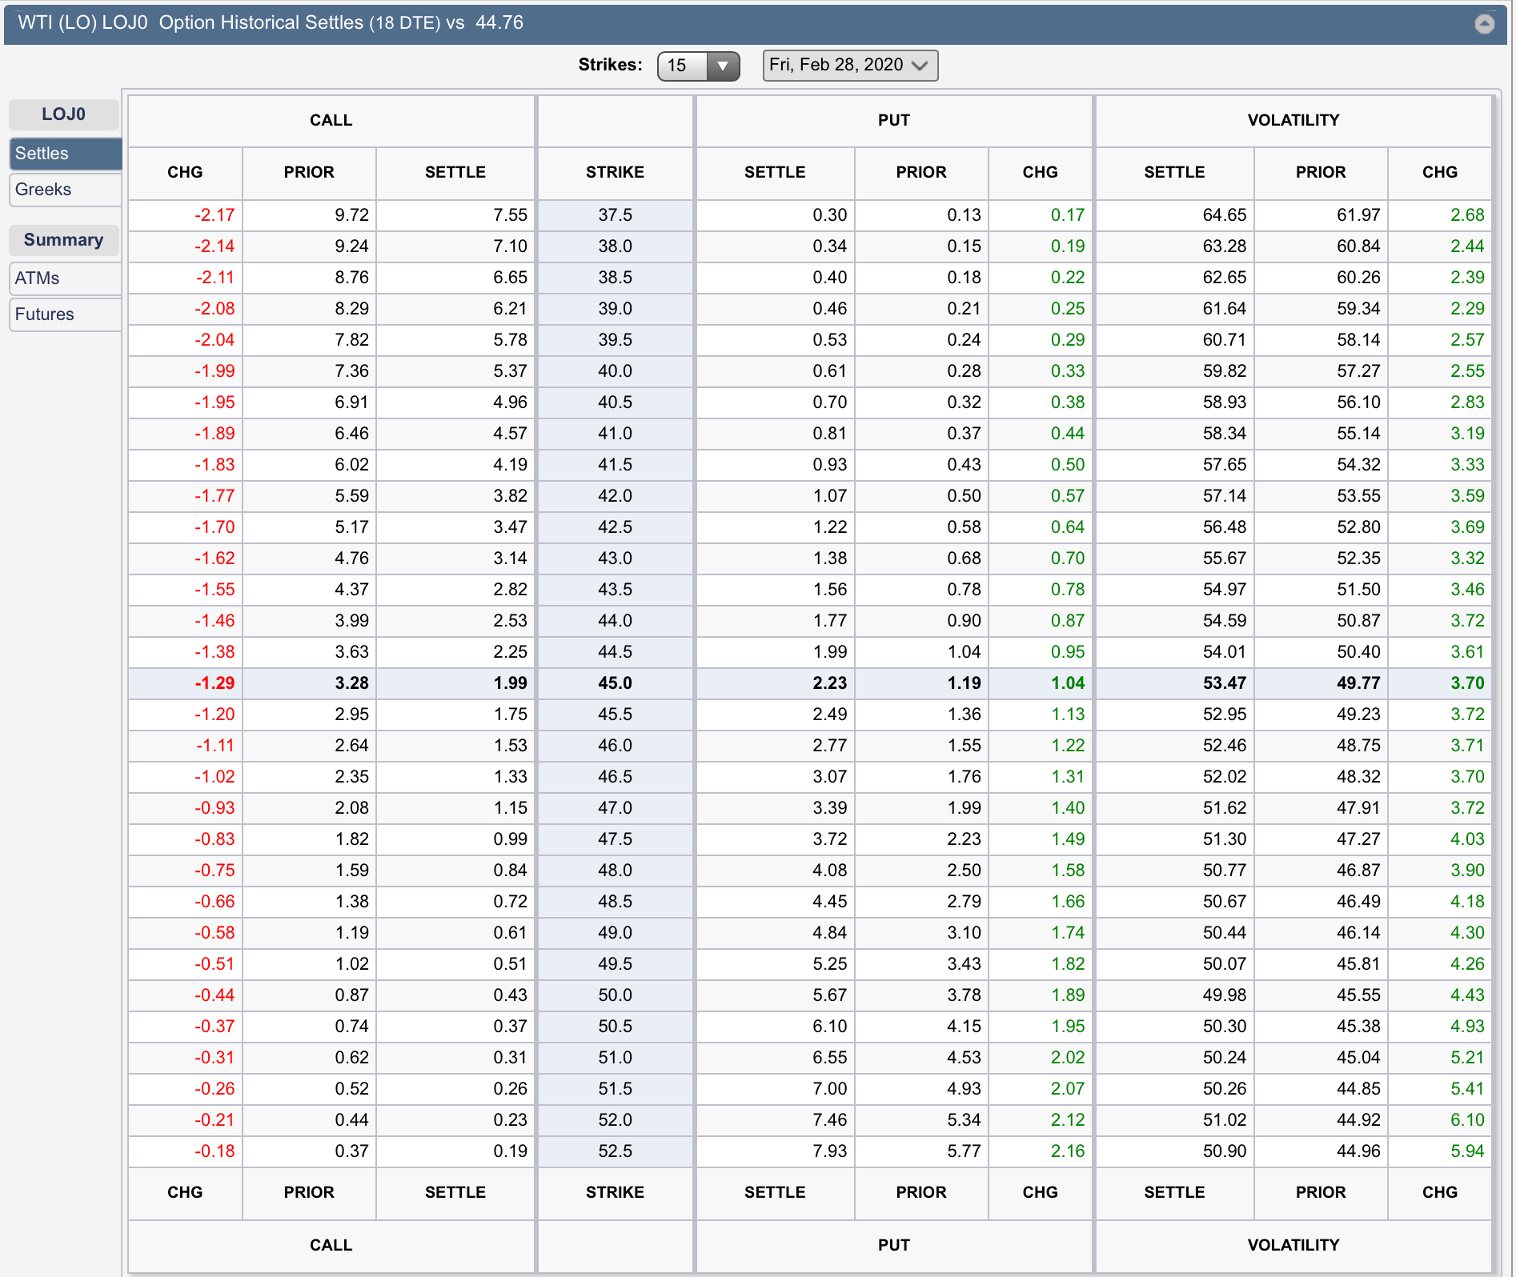
Task: Click the LOJ0 contract button
Action: pyautogui.click(x=64, y=114)
